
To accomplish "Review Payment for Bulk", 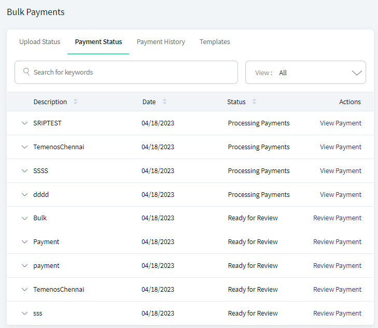I will [337, 218].
